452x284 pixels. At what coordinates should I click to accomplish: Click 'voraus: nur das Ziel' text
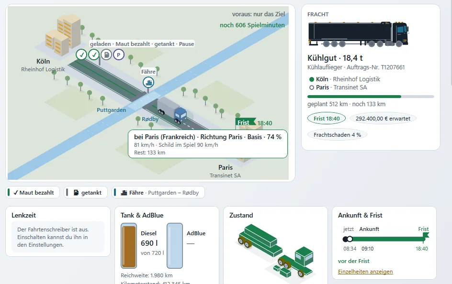[x=258, y=14]
